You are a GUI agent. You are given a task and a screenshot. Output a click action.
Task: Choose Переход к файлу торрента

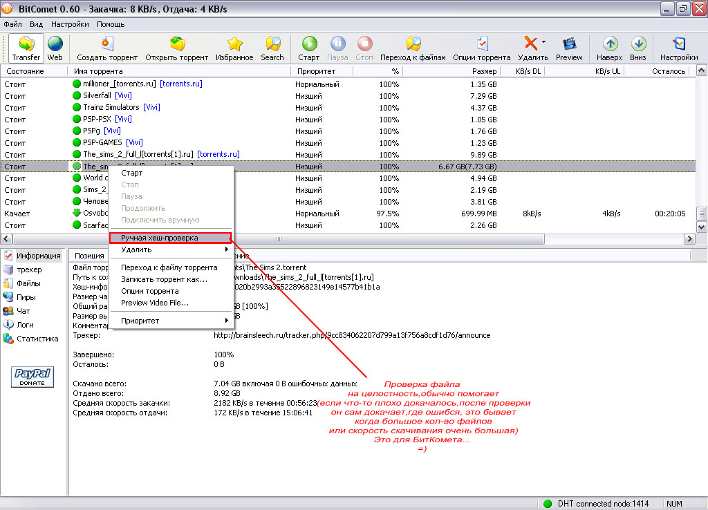click(171, 267)
